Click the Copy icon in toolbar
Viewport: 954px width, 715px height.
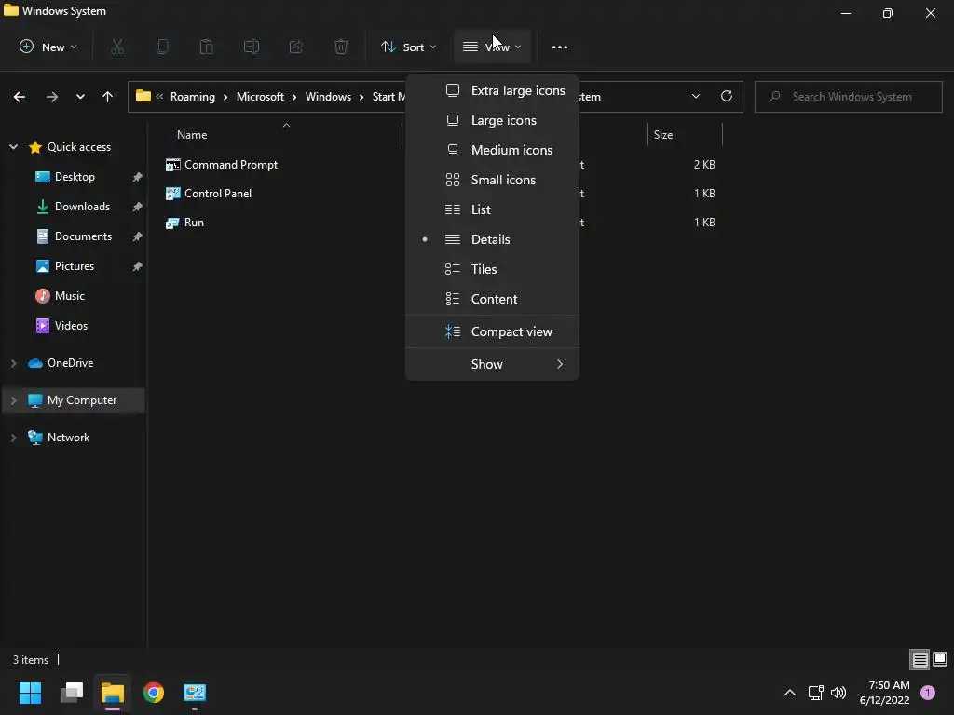(162, 47)
